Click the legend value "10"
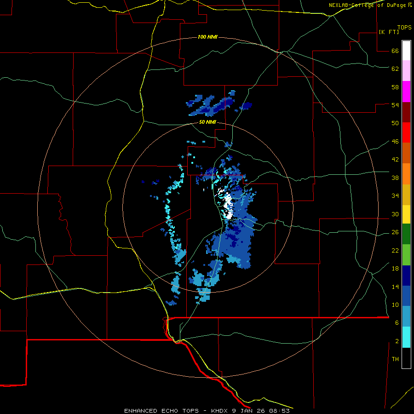Viewport: 414px width, 414px height. [x=395, y=305]
